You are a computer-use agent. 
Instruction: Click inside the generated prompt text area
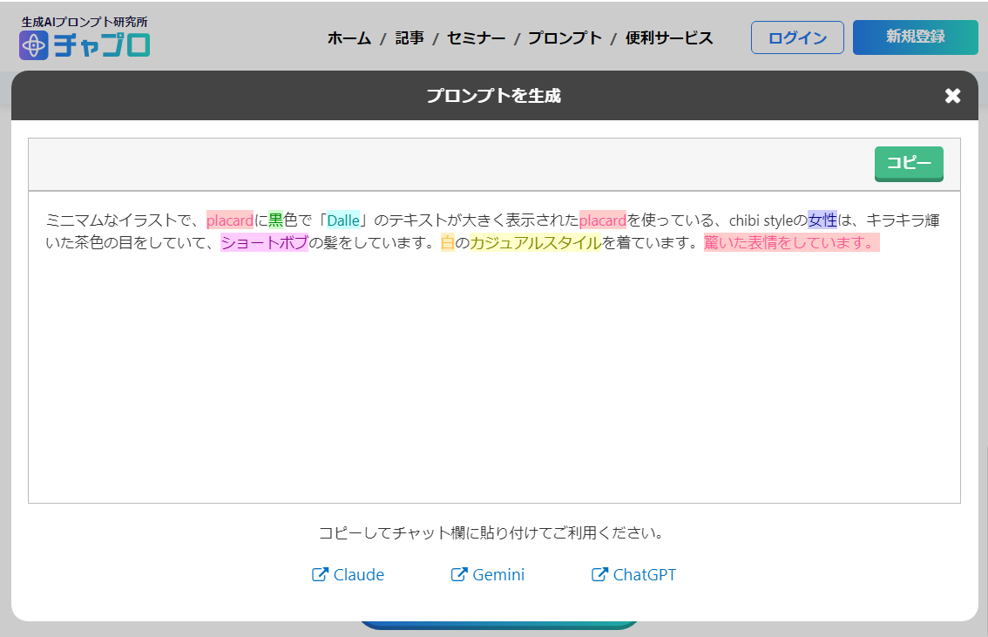(x=494, y=347)
